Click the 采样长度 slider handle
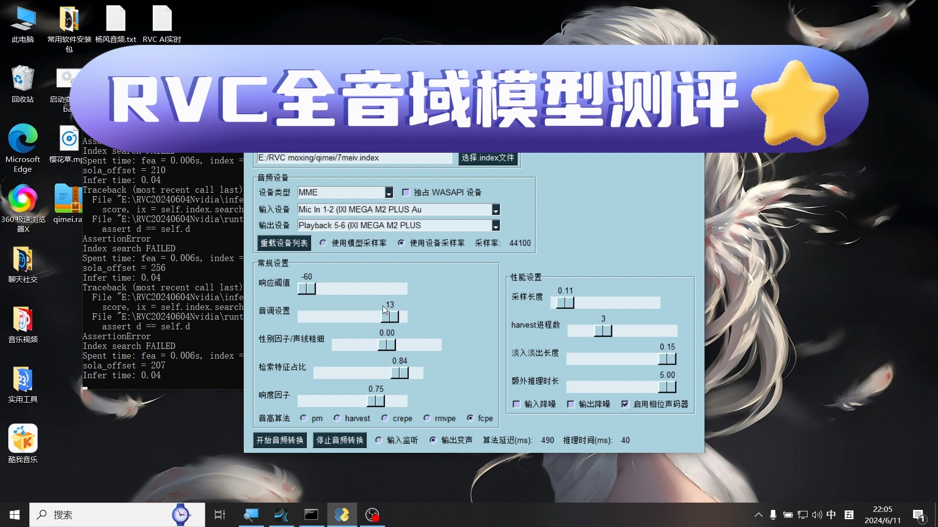The image size is (938, 527). coord(565,303)
